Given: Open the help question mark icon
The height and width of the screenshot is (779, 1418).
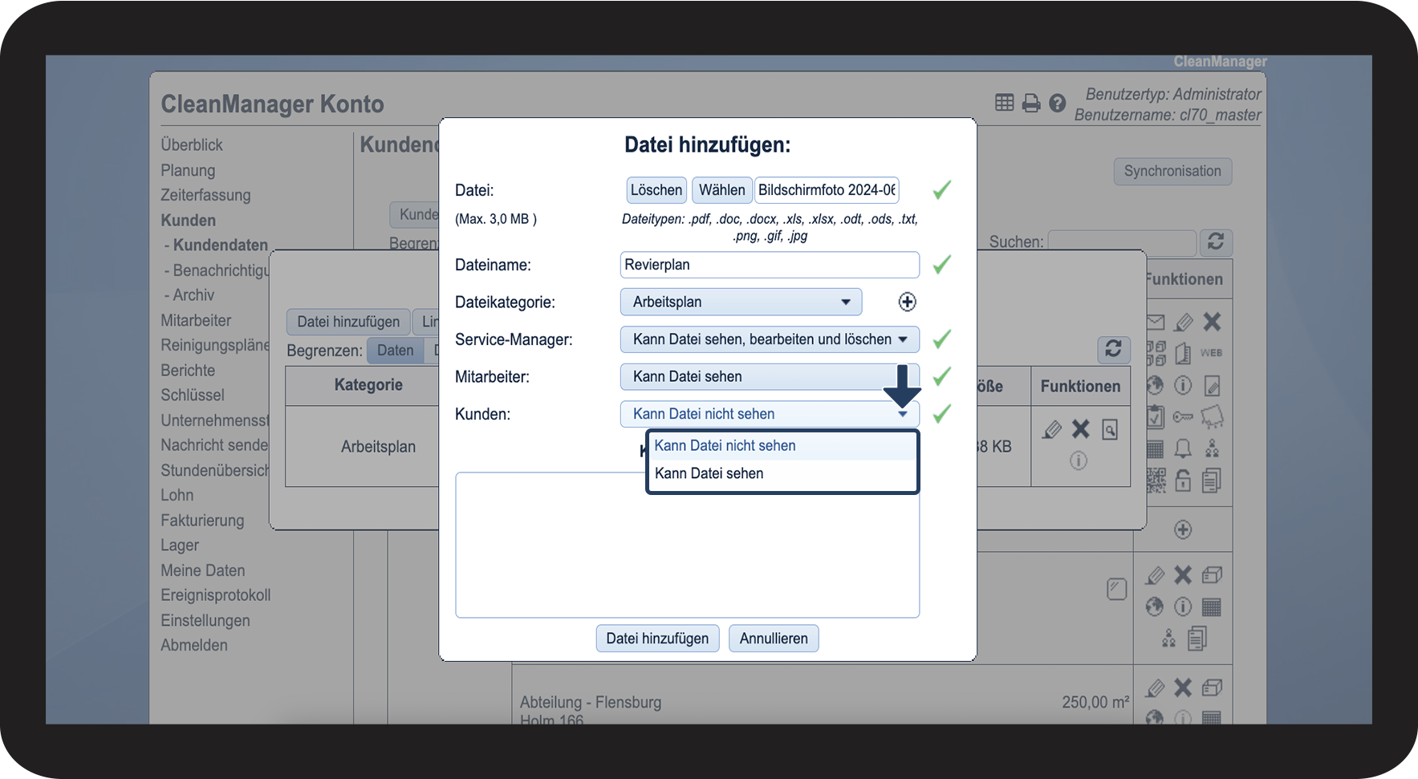Looking at the screenshot, I should (1058, 103).
